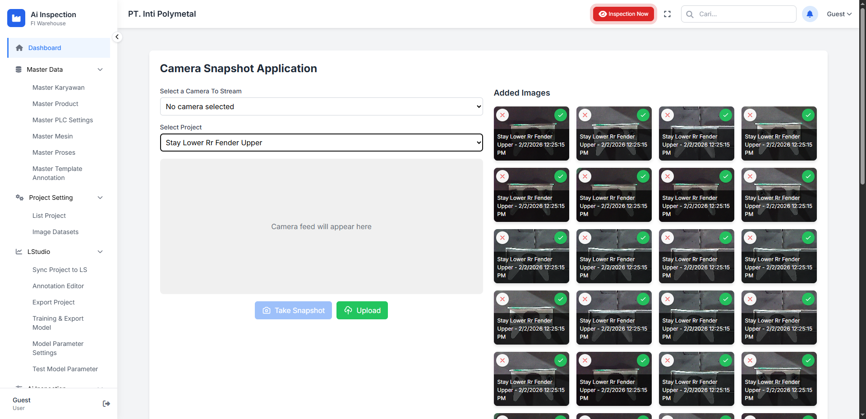The height and width of the screenshot is (419, 866).
Task: Open the Select Project dropdown
Action: tap(321, 143)
